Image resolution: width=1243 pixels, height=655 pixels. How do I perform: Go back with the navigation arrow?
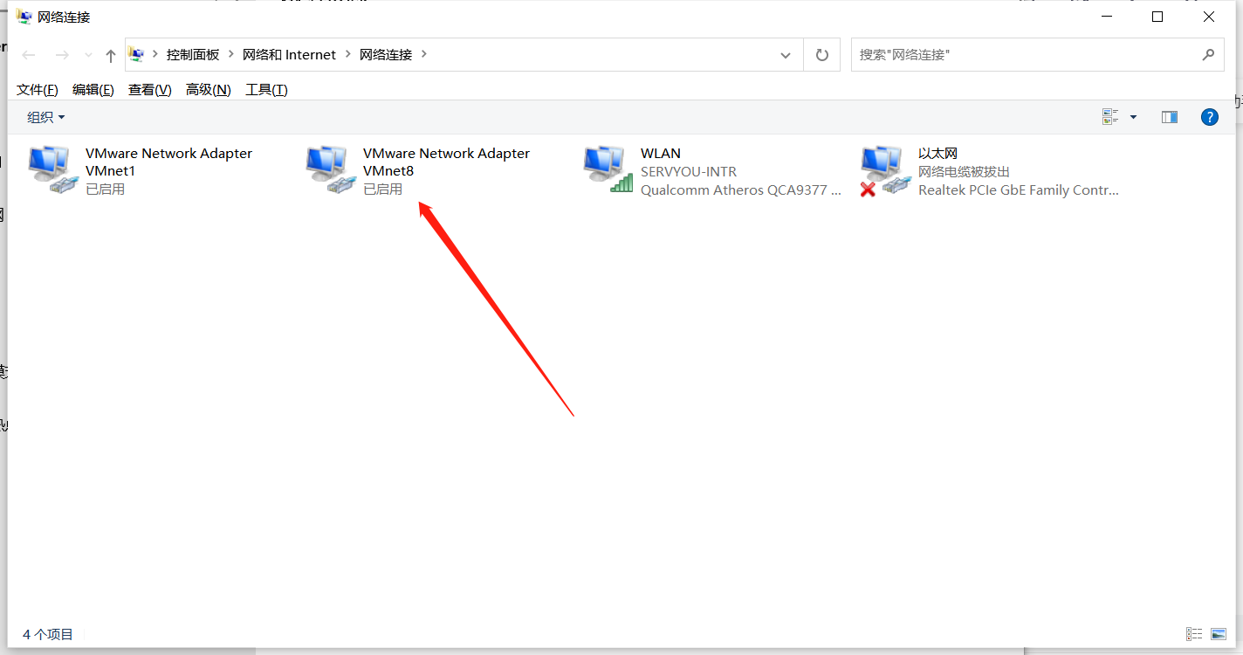(x=29, y=54)
